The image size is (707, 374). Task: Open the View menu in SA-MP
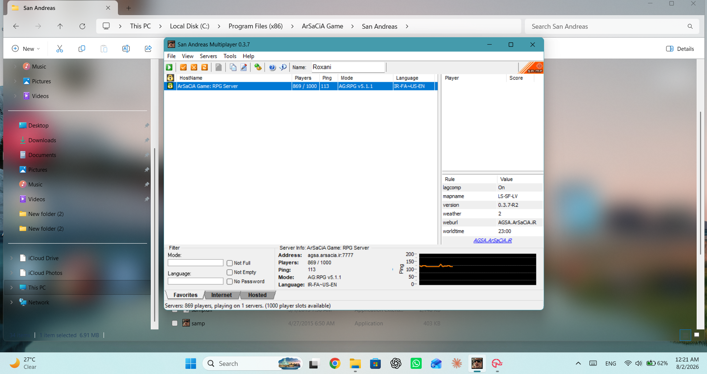click(x=188, y=56)
